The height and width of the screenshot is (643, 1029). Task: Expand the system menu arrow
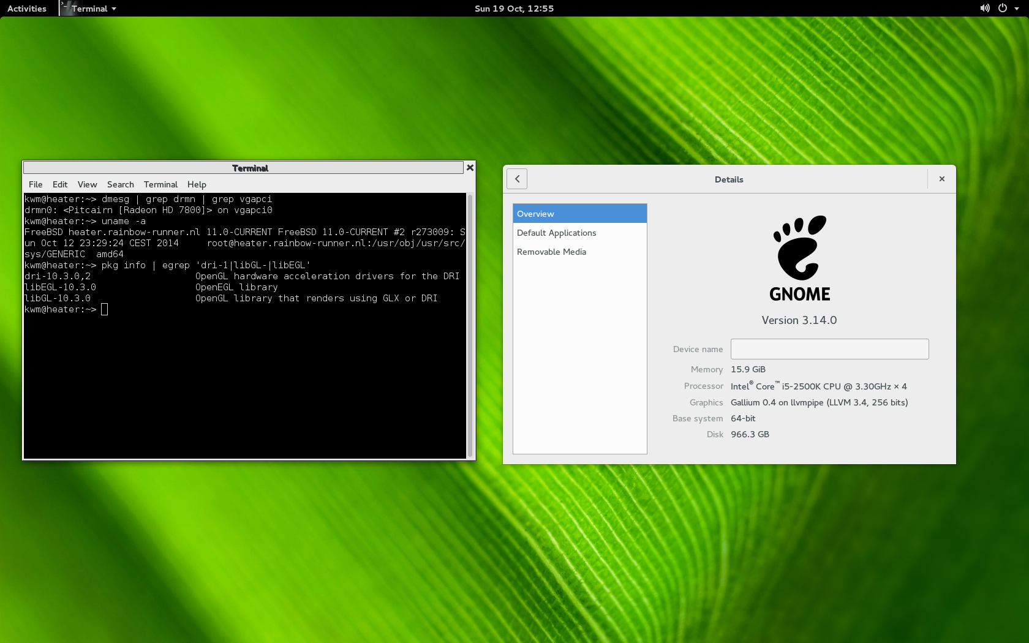pyautogui.click(x=1017, y=9)
